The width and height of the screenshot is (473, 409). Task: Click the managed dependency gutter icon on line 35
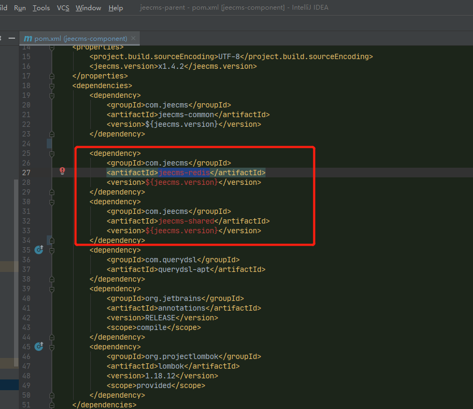click(39, 250)
